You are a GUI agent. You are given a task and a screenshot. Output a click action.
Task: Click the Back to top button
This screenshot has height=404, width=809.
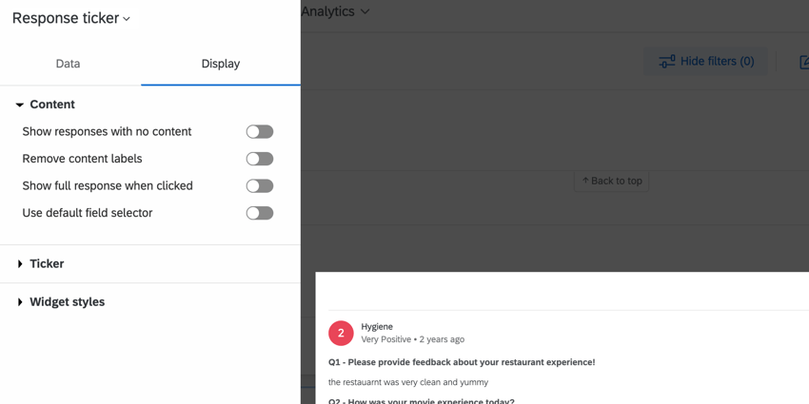pyautogui.click(x=611, y=181)
